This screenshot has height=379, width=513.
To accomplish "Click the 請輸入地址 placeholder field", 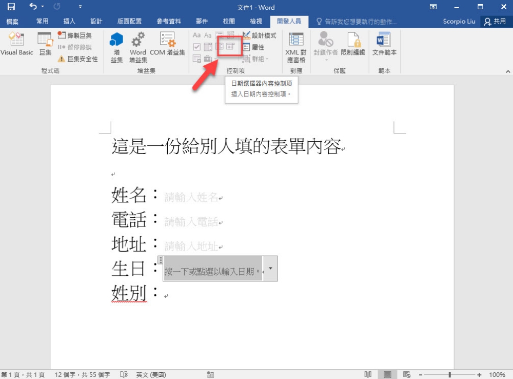I will click(191, 247).
